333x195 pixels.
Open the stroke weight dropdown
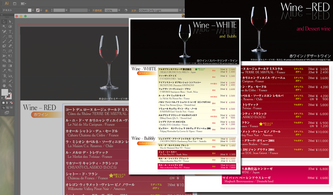(66, 10)
